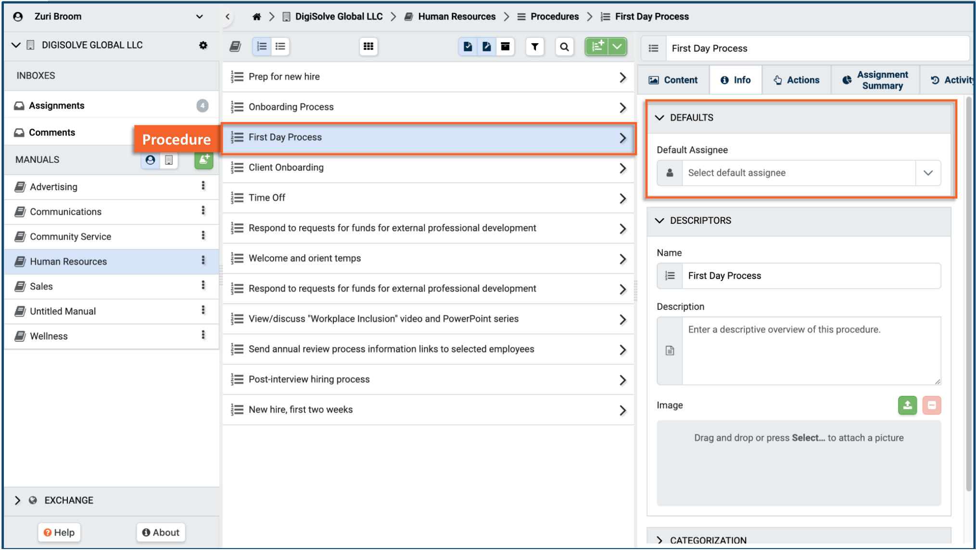Open Default Assignee dropdown
Viewport: 976px width, 550px height.
(928, 173)
